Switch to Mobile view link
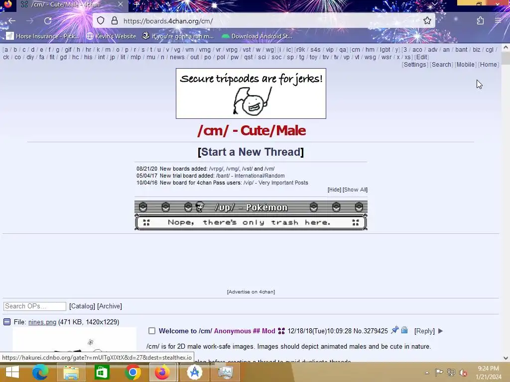 pyautogui.click(x=466, y=64)
